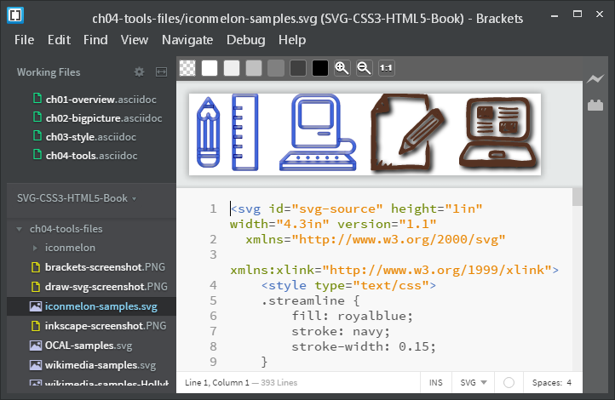This screenshot has height=400, width=615.
Task: Expand the iconmelon folder
Action: click(35, 248)
